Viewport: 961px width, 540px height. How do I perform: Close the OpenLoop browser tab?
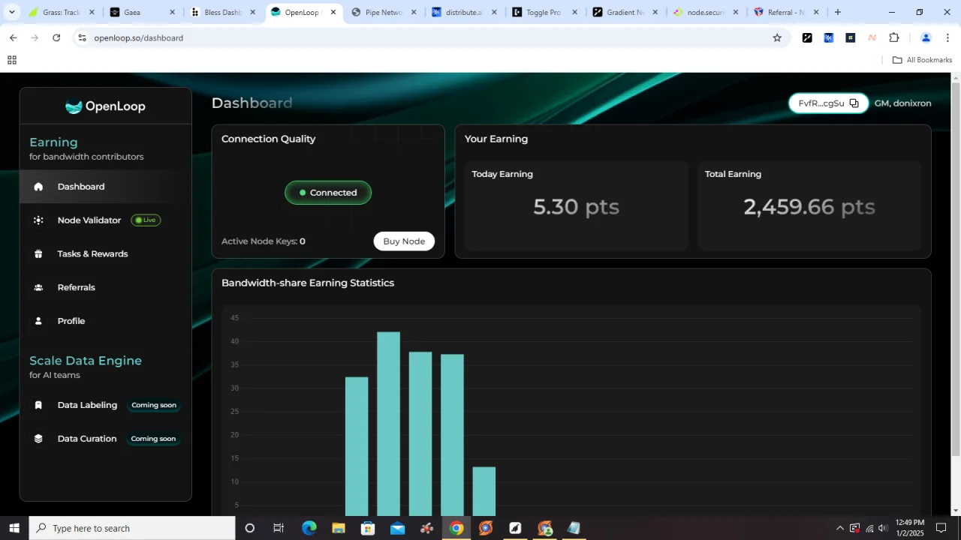333,12
